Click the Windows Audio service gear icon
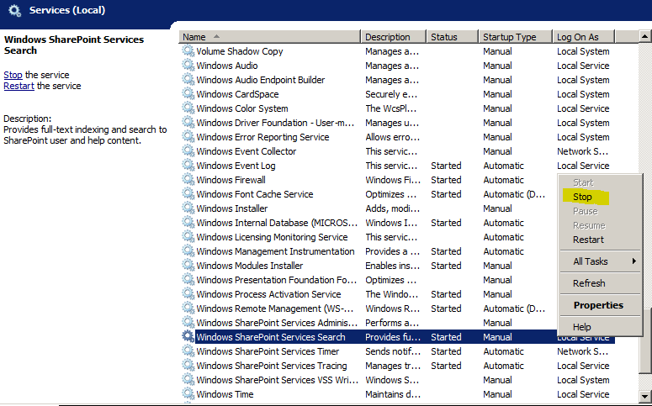The image size is (652, 406). coord(188,66)
